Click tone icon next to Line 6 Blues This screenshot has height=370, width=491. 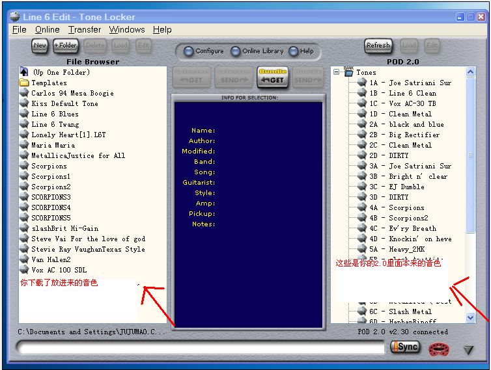tap(24, 114)
